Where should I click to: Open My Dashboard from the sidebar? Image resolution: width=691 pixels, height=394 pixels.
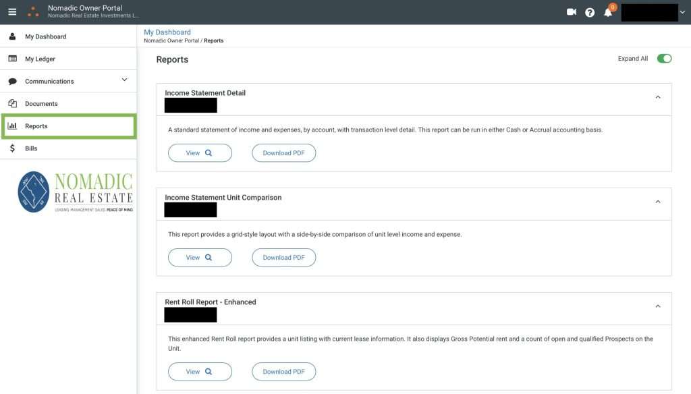45,36
